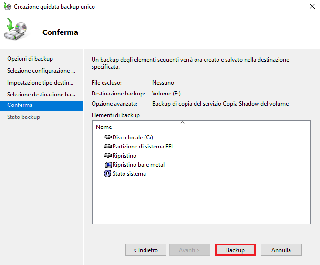The width and height of the screenshot is (320, 265).
Task: Click the Disco locale (C:) drive icon
Action: [107, 138]
